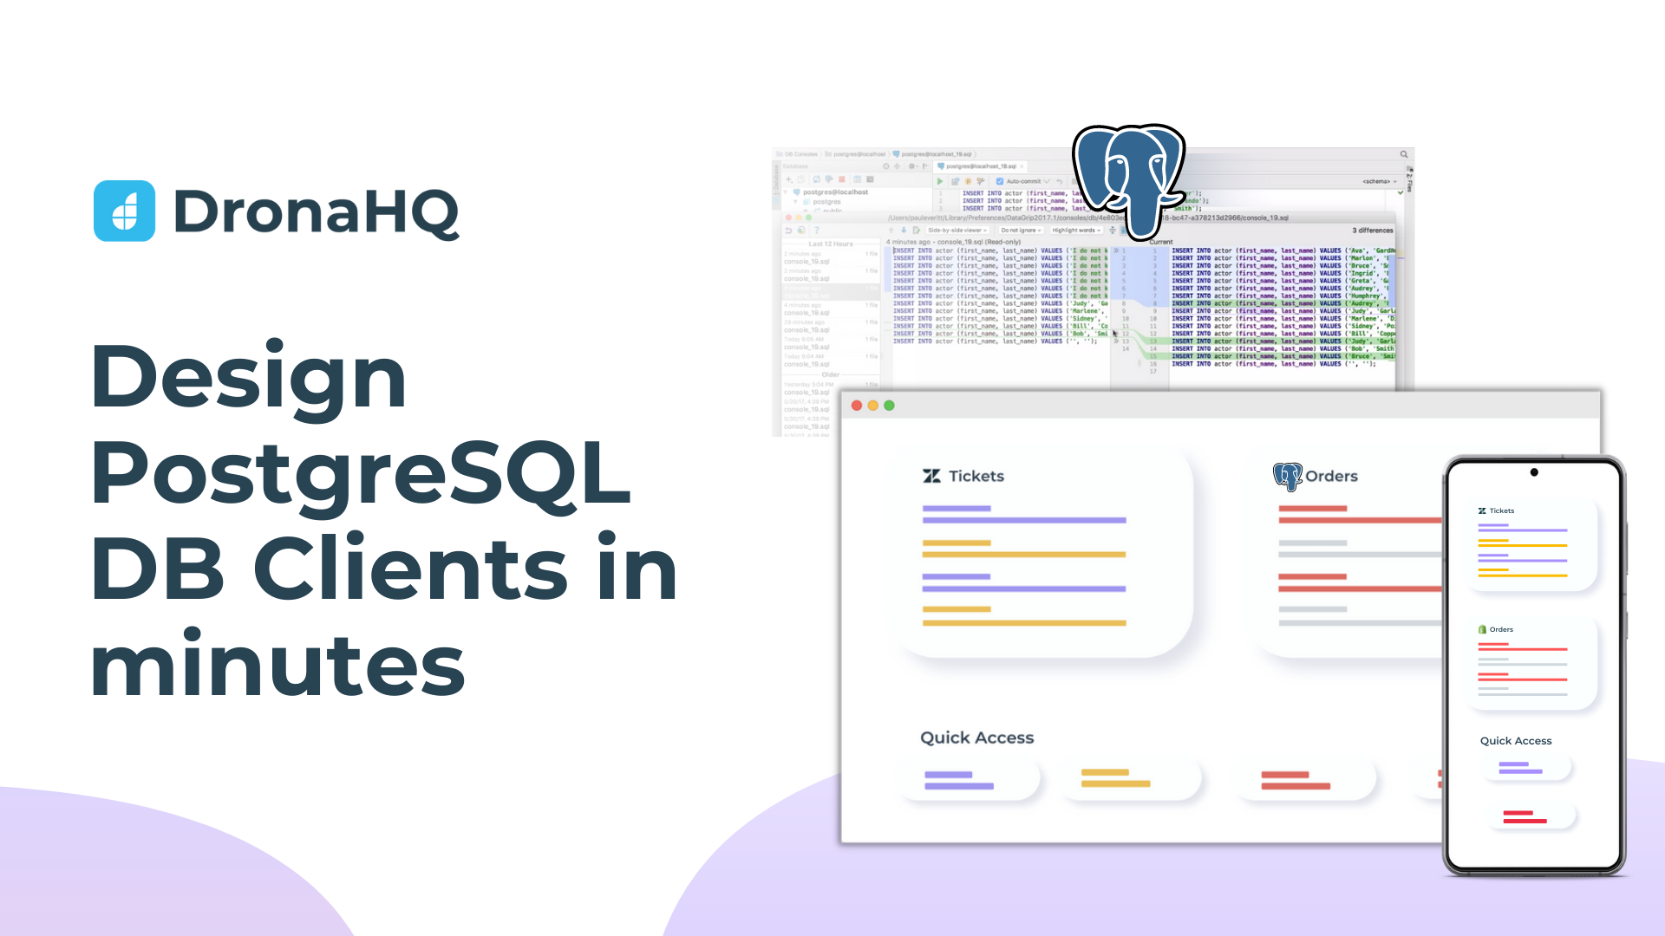Viewport: 1665px width, 936px height.
Task: Open the Orders card on phone
Action: (1532, 663)
